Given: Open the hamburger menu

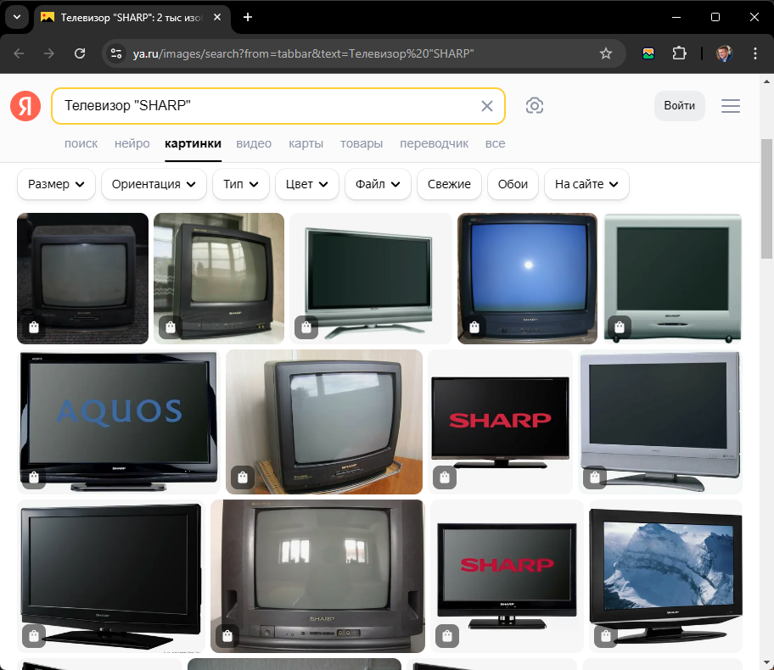Looking at the screenshot, I should tap(730, 105).
